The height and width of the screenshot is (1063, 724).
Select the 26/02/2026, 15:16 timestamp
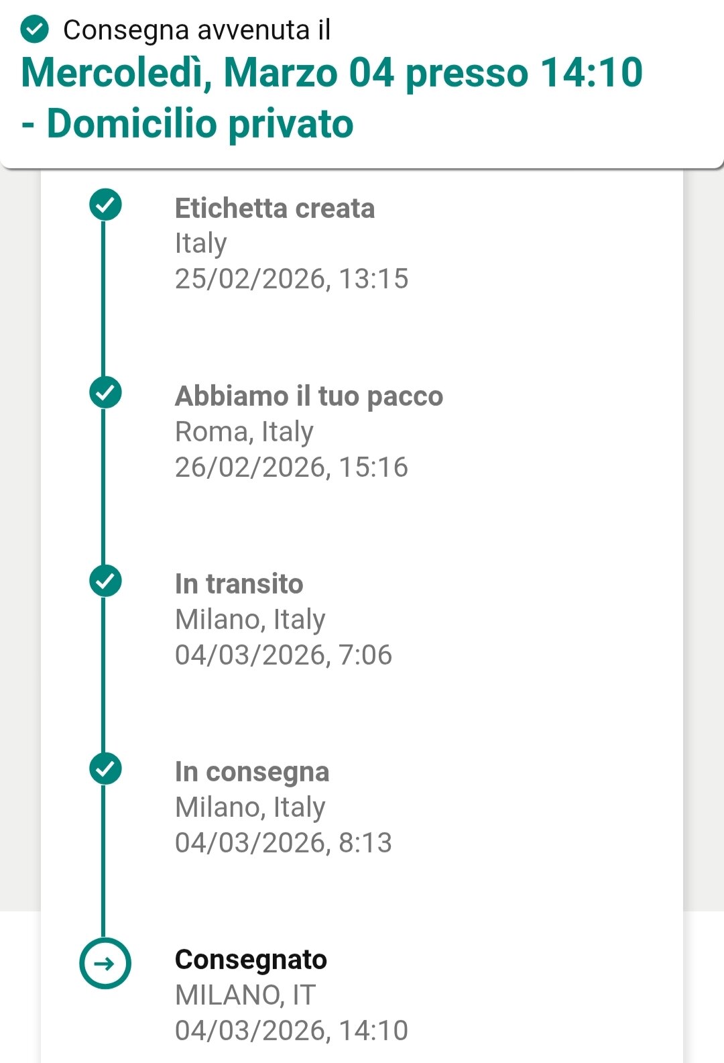[292, 467]
